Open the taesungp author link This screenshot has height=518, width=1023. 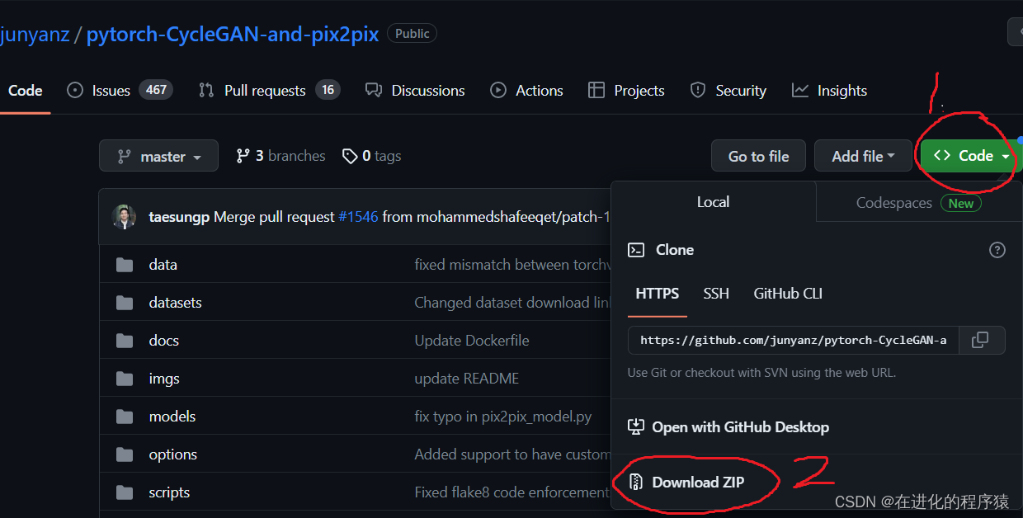click(179, 218)
